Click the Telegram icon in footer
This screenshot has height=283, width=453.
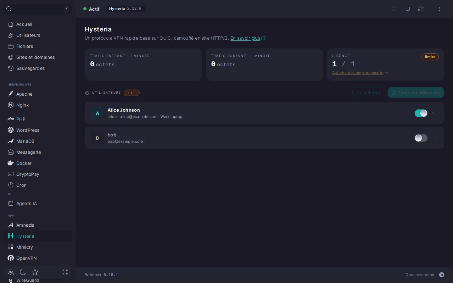[x=442, y=275]
